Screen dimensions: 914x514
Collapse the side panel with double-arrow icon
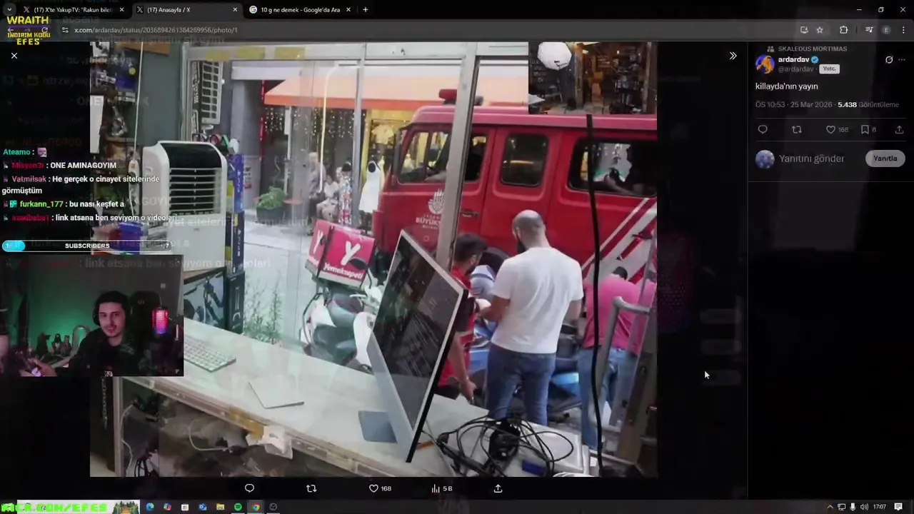(733, 56)
